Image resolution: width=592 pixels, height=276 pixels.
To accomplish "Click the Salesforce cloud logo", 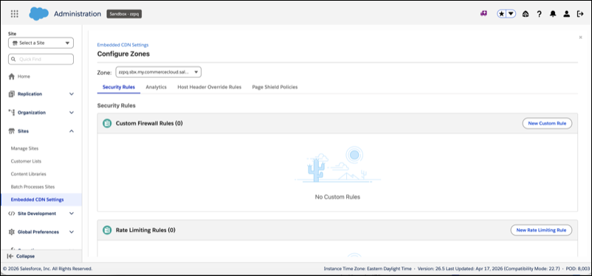I will 39,14.
